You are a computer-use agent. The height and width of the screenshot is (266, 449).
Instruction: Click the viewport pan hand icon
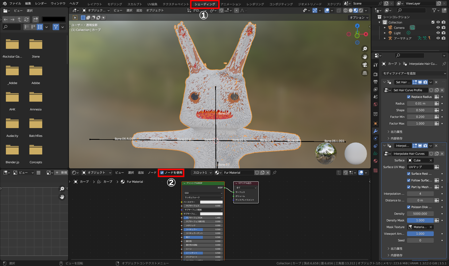[x=365, y=57]
